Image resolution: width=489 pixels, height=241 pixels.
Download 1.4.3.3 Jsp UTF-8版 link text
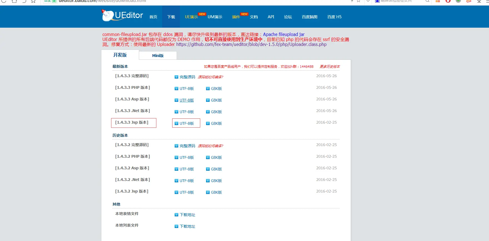click(187, 123)
